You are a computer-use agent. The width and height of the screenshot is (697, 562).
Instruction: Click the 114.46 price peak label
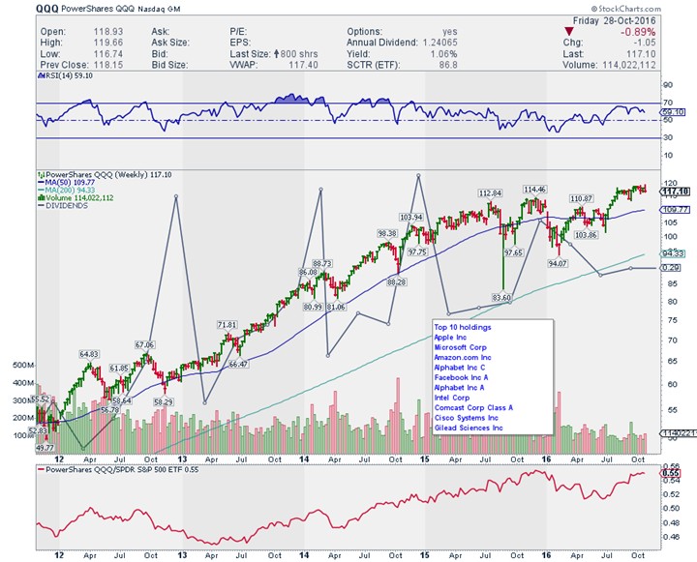(x=534, y=190)
